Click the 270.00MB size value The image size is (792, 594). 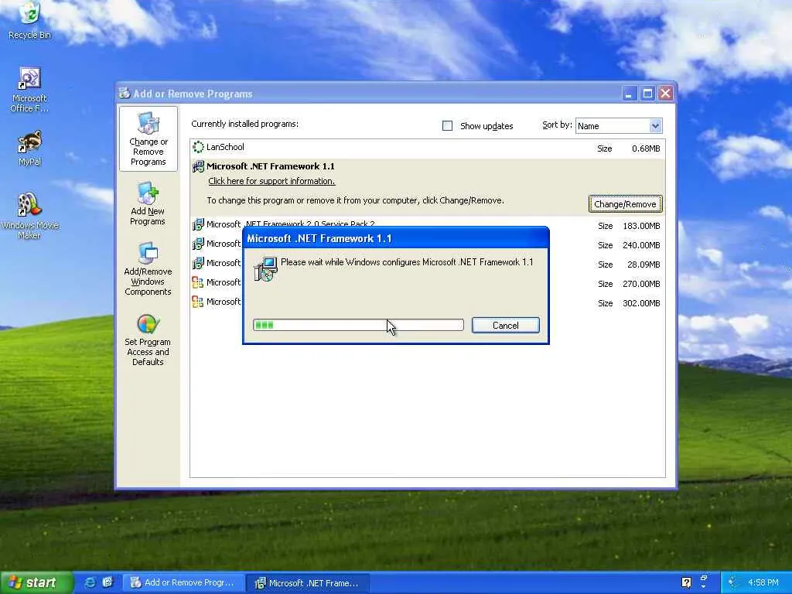point(641,284)
